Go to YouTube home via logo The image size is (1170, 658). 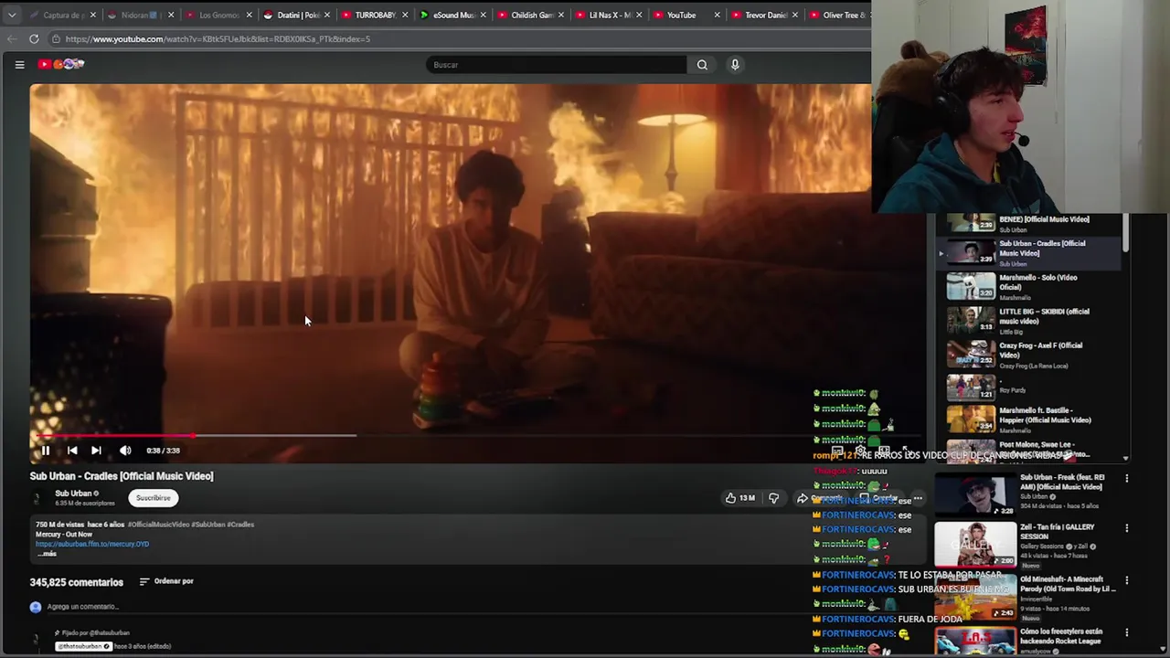61,64
